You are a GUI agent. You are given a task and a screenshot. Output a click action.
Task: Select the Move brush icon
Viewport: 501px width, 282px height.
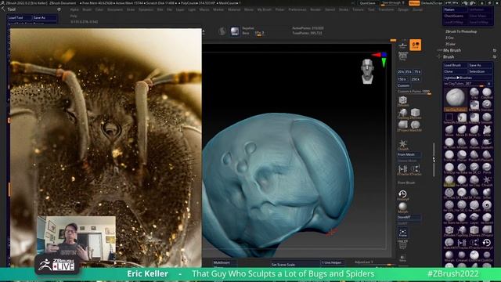click(449, 131)
